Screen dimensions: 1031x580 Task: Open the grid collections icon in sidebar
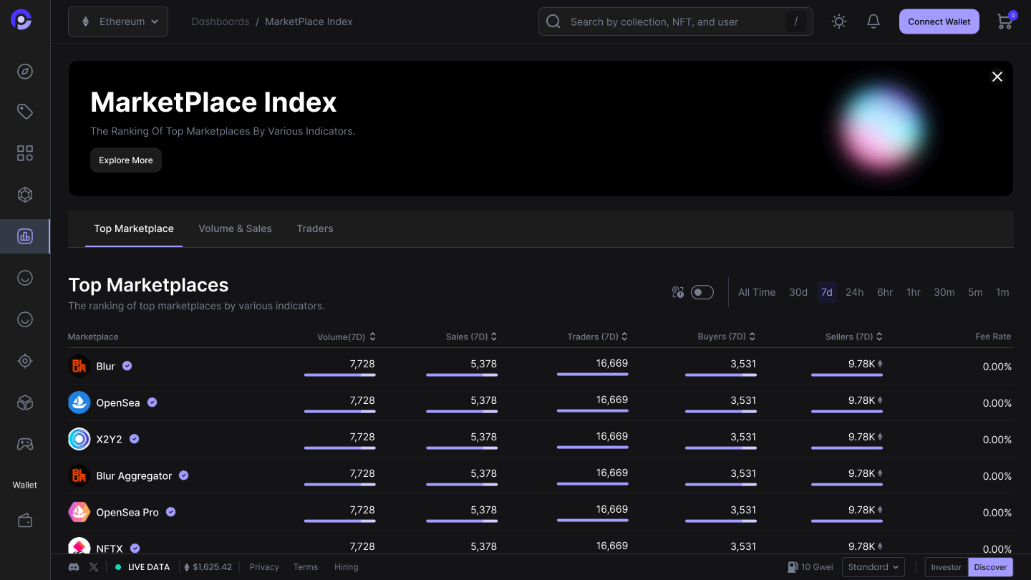(25, 153)
